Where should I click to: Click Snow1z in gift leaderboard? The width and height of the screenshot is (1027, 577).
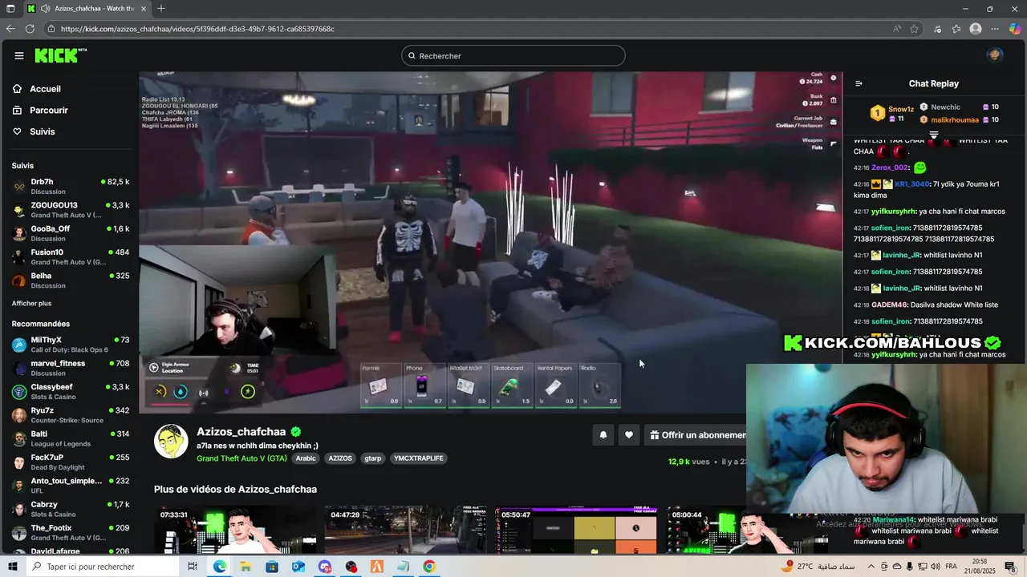pyautogui.click(x=901, y=109)
